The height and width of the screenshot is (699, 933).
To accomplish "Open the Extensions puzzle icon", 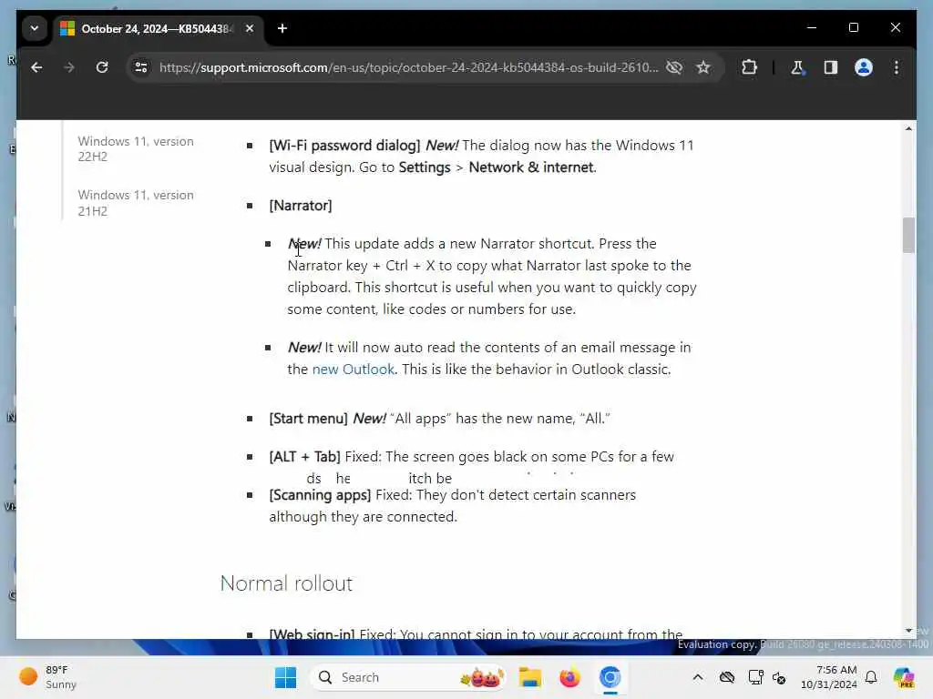I will tap(749, 67).
